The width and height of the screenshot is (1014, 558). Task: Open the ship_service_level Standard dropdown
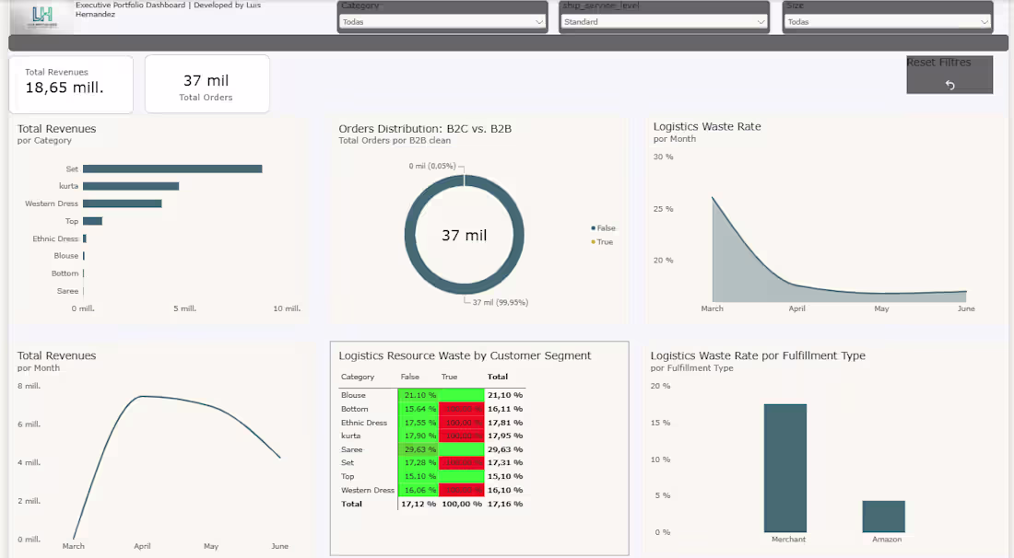coord(664,21)
